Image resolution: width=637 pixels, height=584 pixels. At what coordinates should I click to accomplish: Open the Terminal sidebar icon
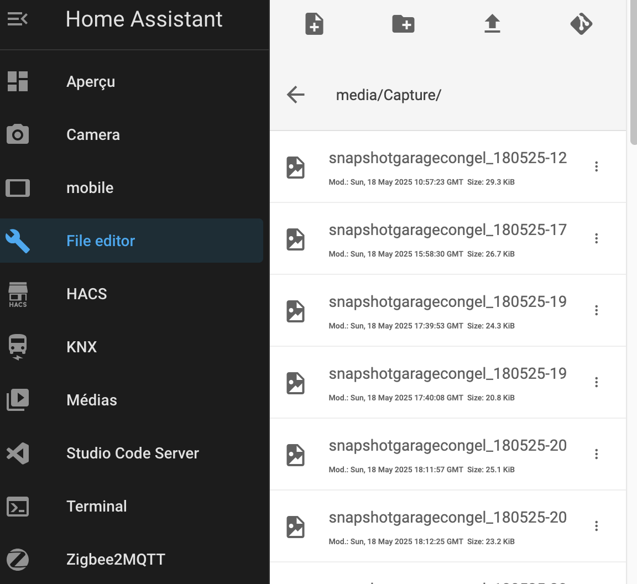[18, 507]
